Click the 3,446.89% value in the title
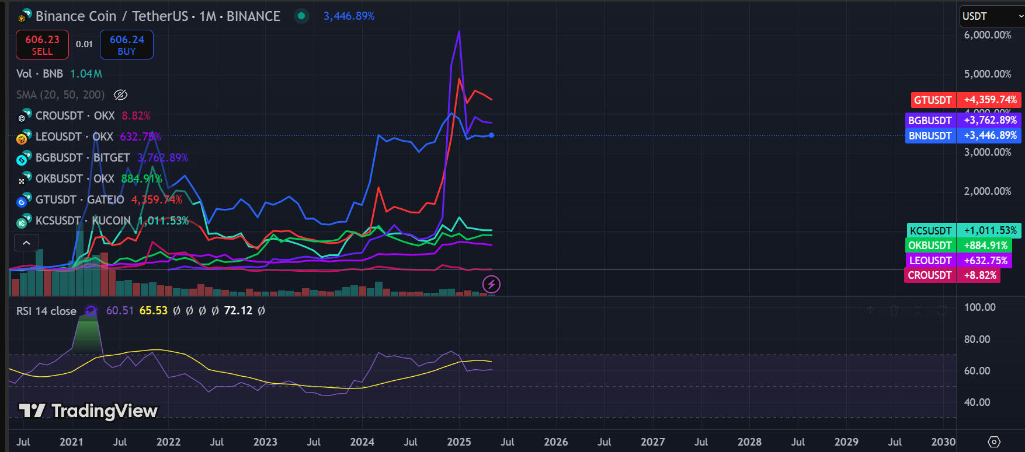Viewport: 1025px width, 452px height. [x=349, y=16]
